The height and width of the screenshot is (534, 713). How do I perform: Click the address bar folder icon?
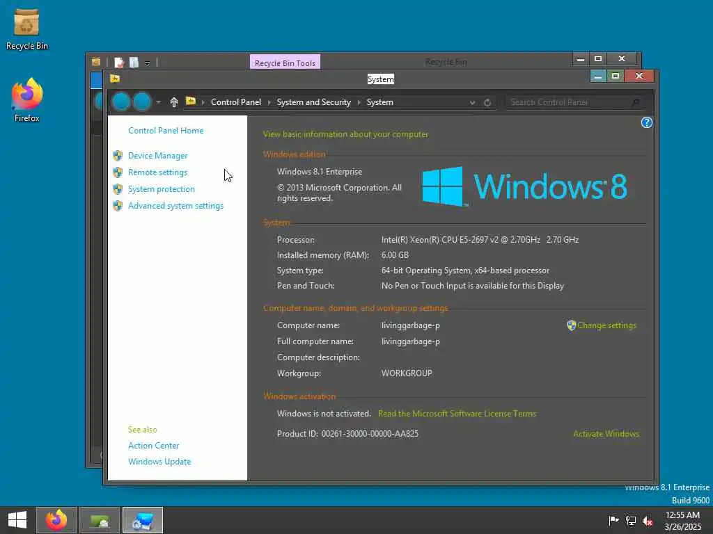click(x=191, y=102)
